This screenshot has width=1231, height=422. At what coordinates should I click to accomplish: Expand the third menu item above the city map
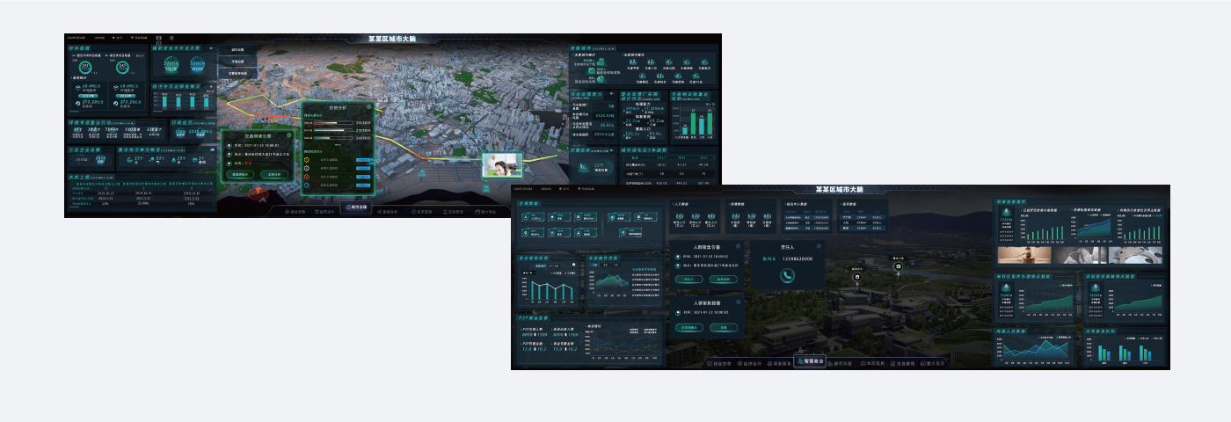(237, 73)
